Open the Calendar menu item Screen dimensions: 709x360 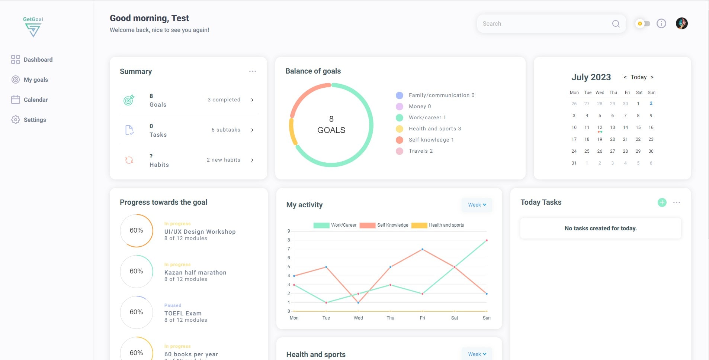tap(30, 100)
